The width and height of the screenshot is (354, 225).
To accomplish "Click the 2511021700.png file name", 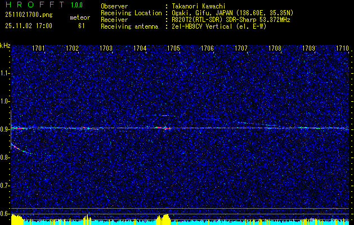I will (x=29, y=15).
